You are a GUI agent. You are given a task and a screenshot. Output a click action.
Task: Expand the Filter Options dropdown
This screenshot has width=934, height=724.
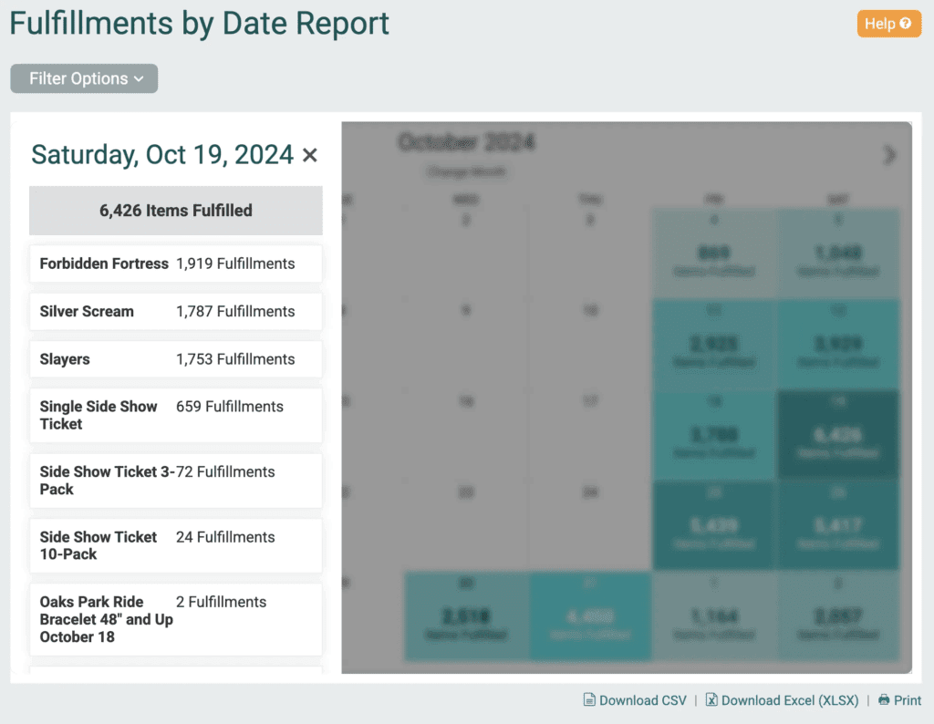[84, 78]
